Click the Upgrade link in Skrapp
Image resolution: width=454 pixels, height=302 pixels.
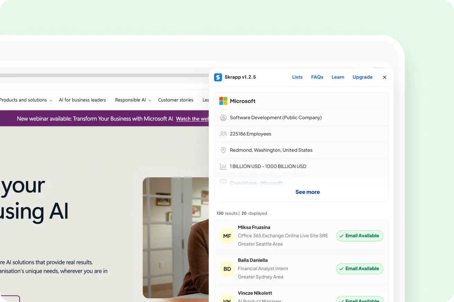(x=362, y=77)
